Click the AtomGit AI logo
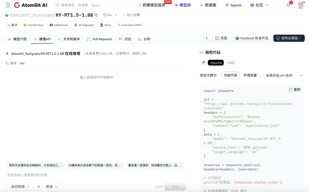 pyautogui.click(x=31, y=5)
